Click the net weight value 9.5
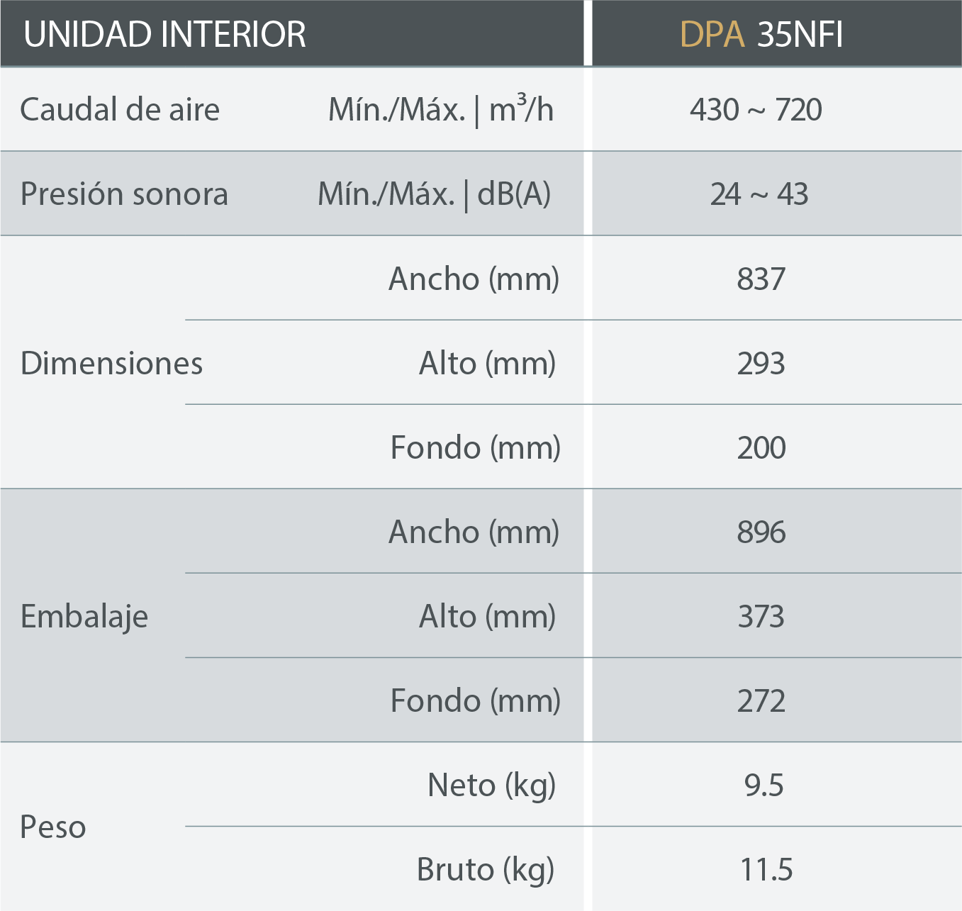Screen dimensions: 962x911 pyautogui.click(x=764, y=785)
